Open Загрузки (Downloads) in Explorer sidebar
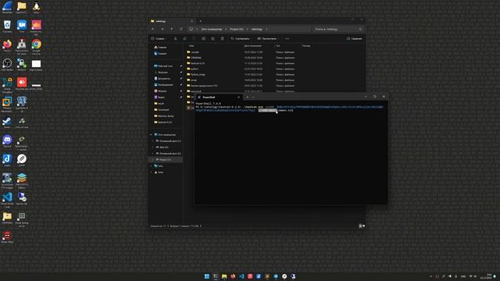 pyautogui.click(x=161, y=73)
